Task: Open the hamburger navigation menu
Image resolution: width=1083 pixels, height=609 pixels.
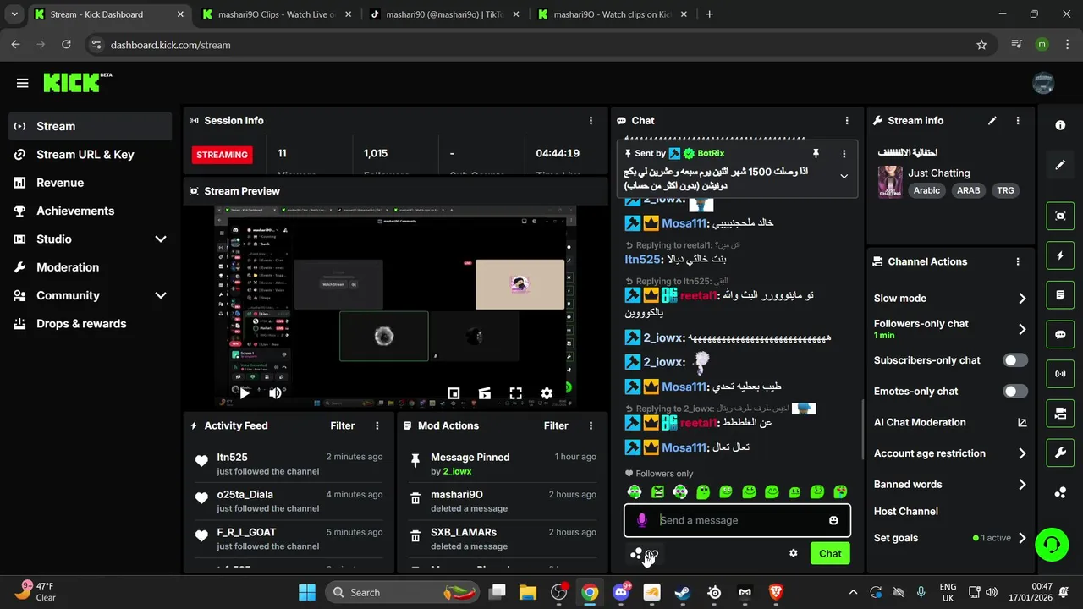Action: point(23,83)
